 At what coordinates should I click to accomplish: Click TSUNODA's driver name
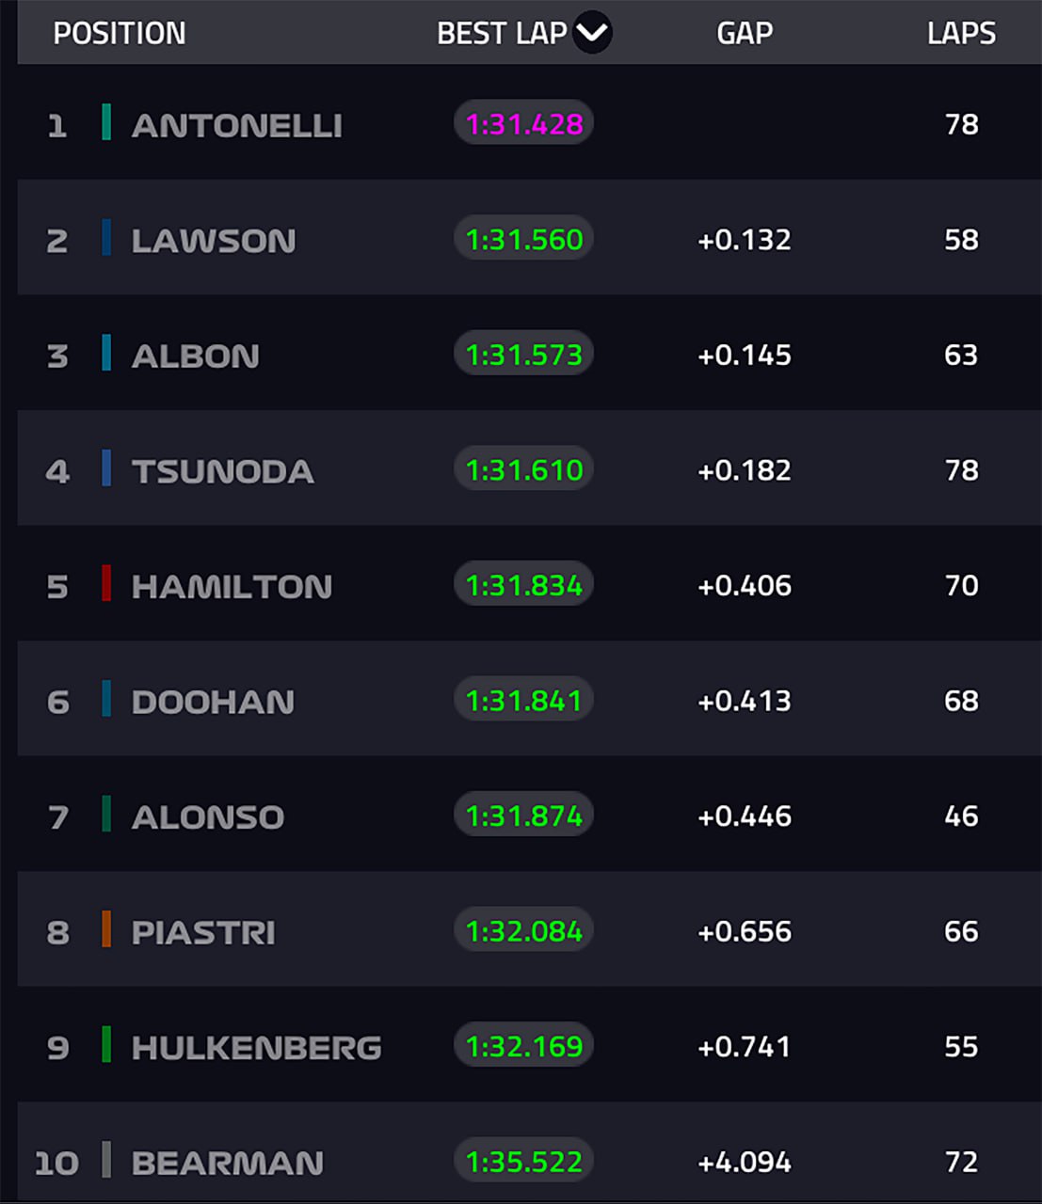click(x=222, y=471)
